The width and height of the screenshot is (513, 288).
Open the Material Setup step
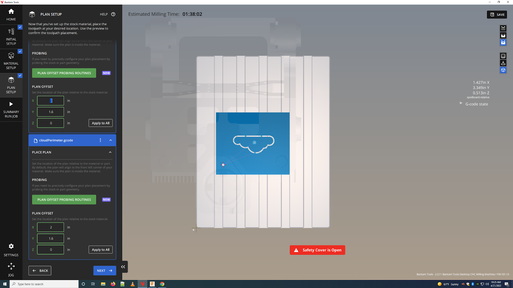pyautogui.click(x=11, y=61)
